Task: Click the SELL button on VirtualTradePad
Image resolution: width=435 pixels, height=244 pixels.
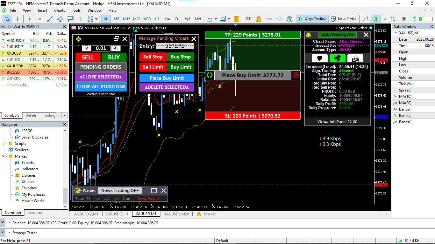Action: tap(88, 57)
